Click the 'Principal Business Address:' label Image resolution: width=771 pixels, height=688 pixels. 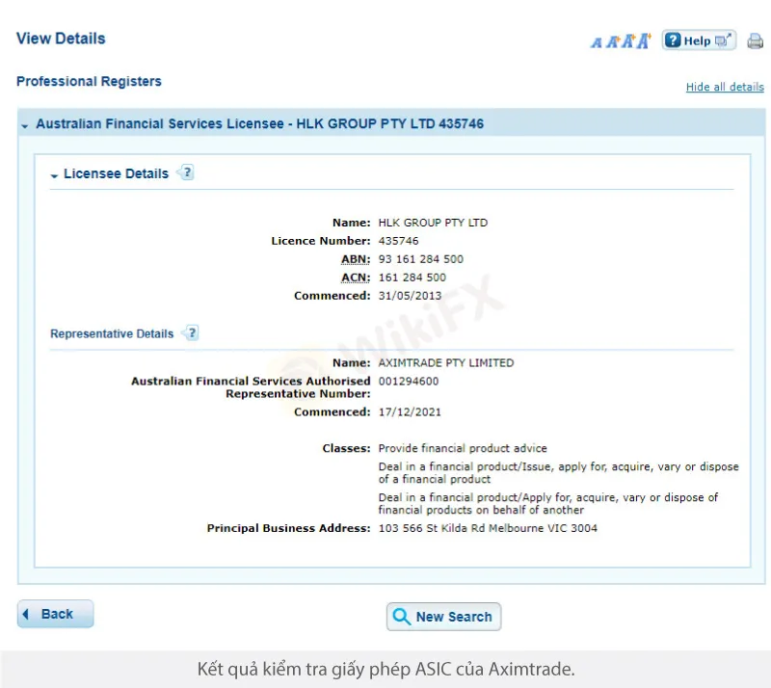pyautogui.click(x=288, y=528)
